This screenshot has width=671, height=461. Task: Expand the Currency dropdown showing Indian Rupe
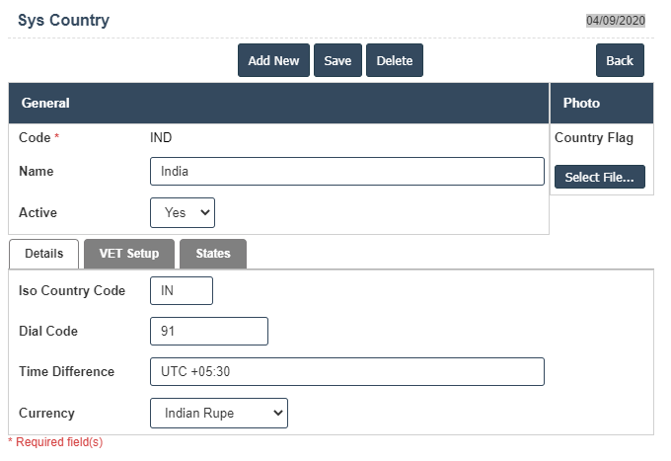(x=219, y=413)
